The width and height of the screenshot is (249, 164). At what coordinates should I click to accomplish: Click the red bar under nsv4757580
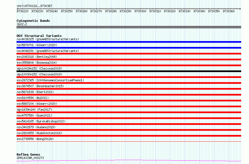(x=129, y=118)
